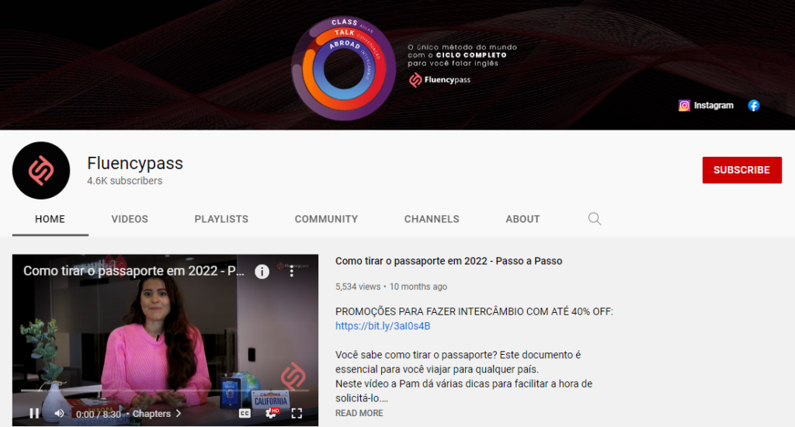795x427 pixels.
Task: Click the video title overlay in the player
Action: (x=134, y=271)
